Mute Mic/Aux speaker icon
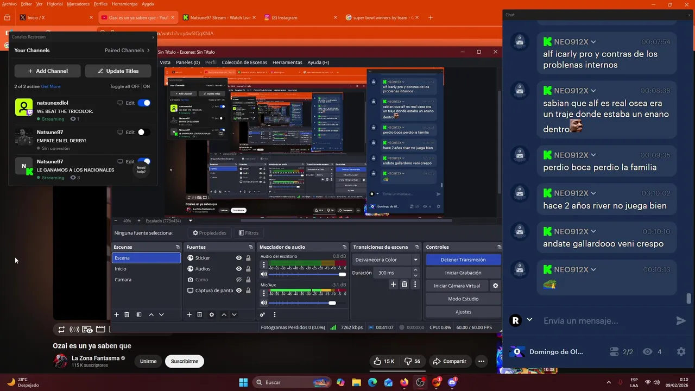Viewport: 695px width, 391px height. point(264,303)
